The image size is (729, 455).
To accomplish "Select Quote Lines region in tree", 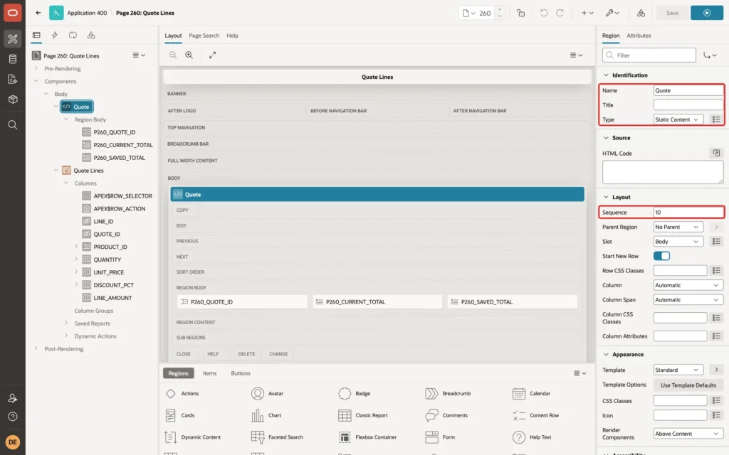I will (88, 171).
